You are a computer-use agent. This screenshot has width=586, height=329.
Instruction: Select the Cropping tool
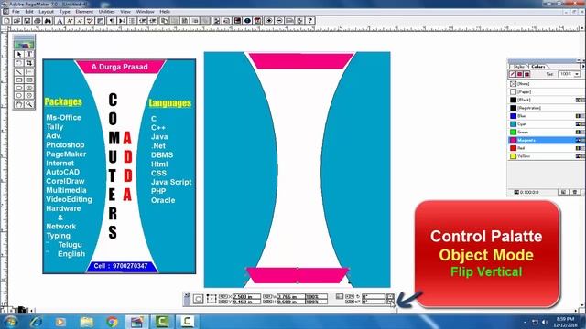click(x=29, y=63)
